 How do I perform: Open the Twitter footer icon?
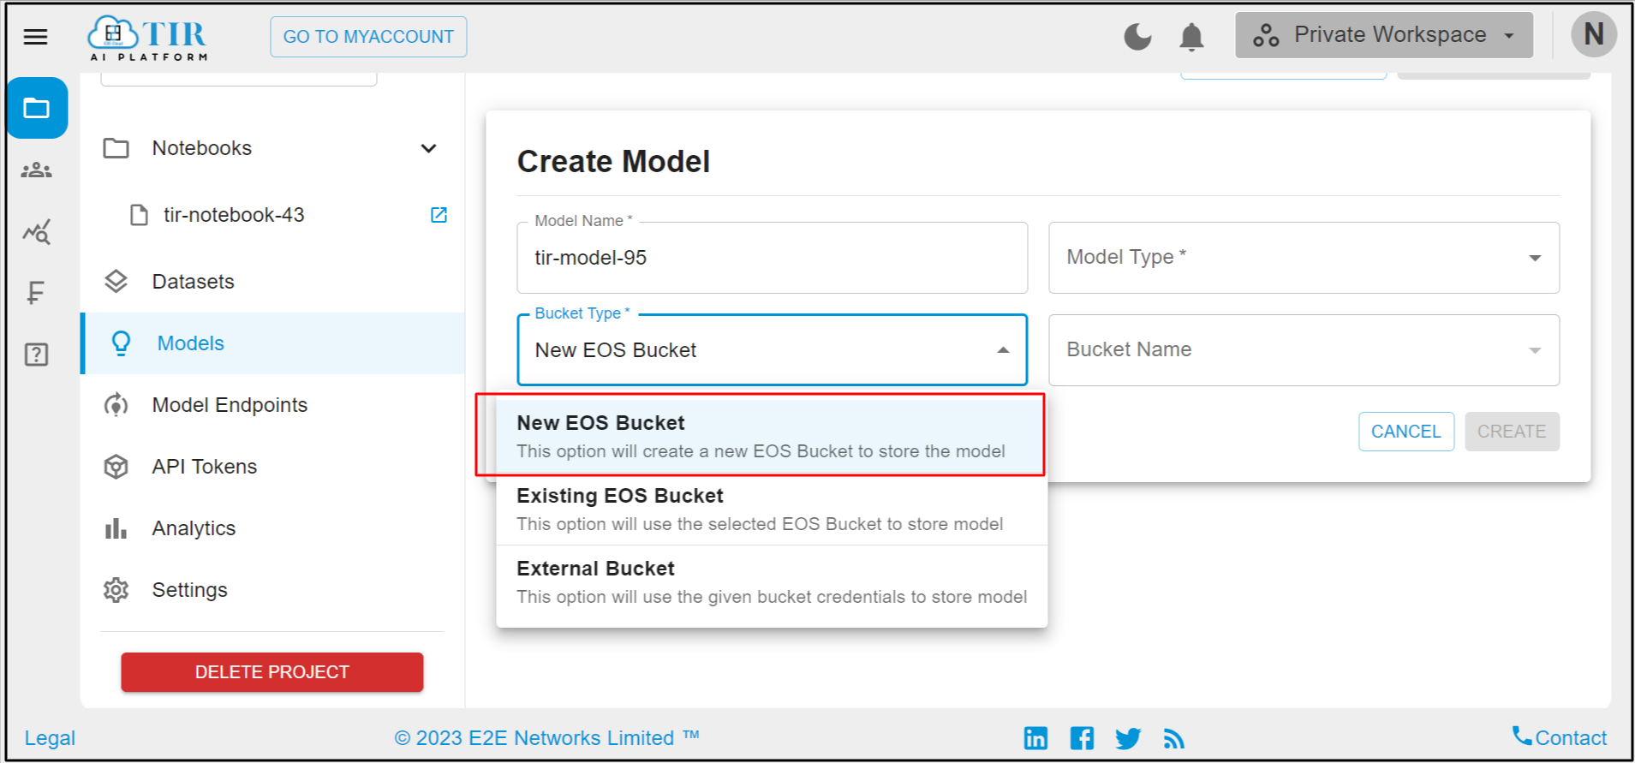(1128, 738)
